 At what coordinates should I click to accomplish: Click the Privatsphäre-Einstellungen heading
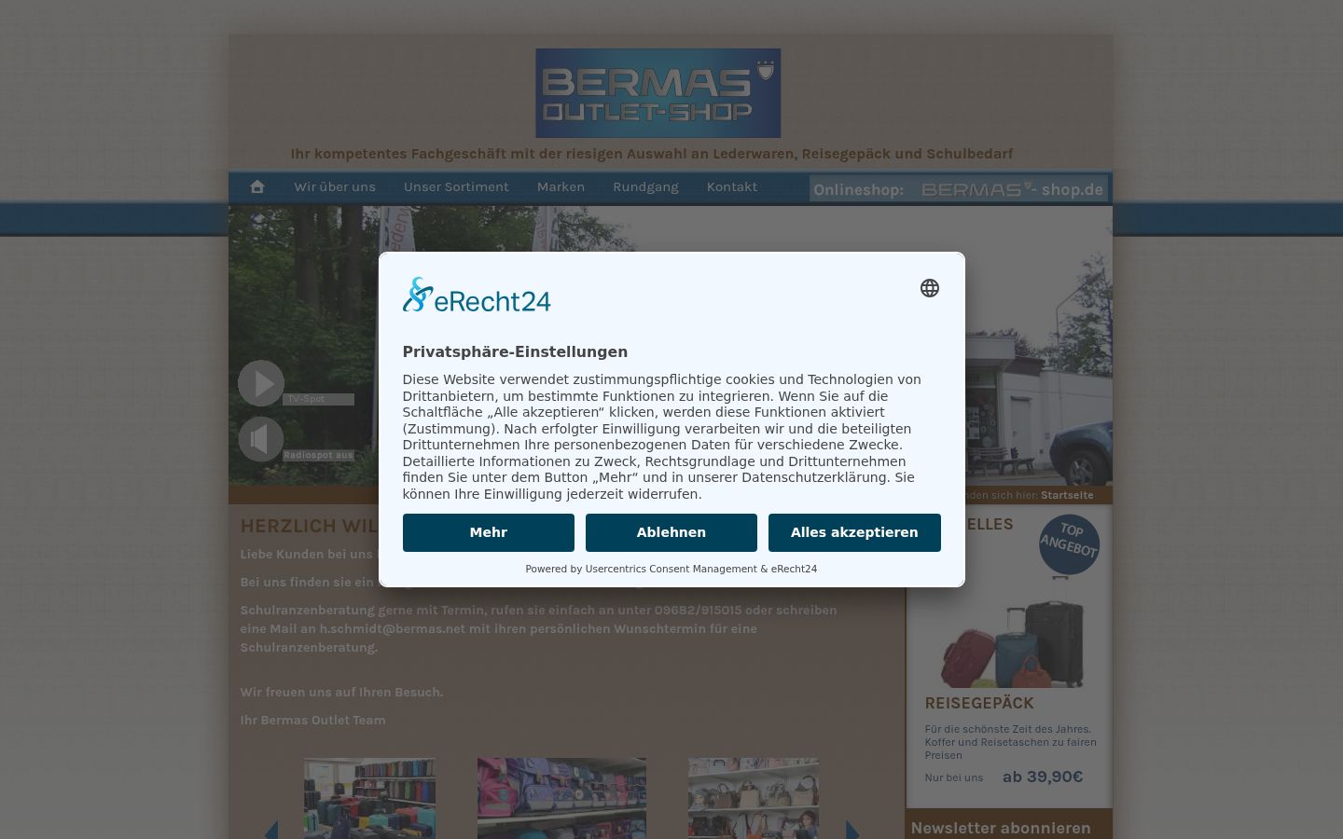[x=515, y=351]
